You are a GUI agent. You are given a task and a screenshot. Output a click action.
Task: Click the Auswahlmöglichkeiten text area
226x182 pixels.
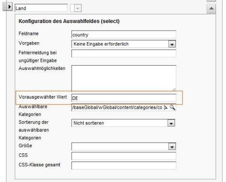(x=124, y=79)
